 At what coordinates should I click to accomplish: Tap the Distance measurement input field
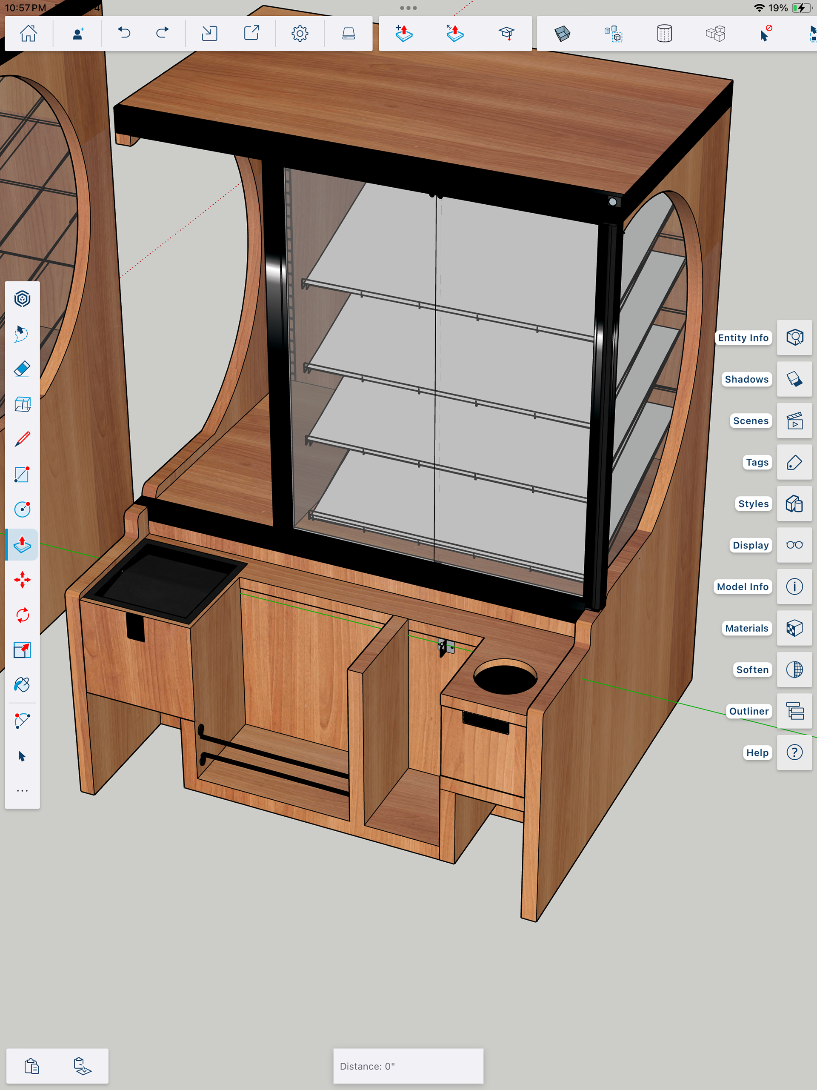[408, 1066]
